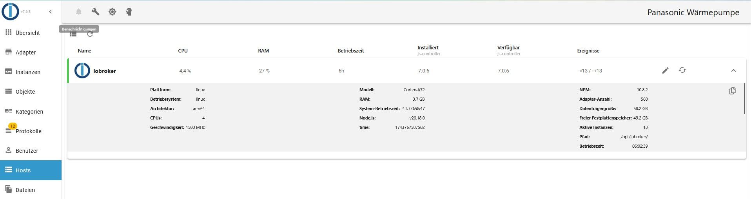Open the Adapter page
The width and height of the screenshot is (751, 199).
pyautogui.click(x=31, y=52)
